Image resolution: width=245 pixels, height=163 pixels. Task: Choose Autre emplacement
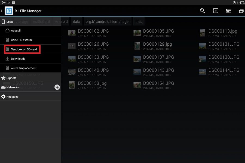pos(30,68)
